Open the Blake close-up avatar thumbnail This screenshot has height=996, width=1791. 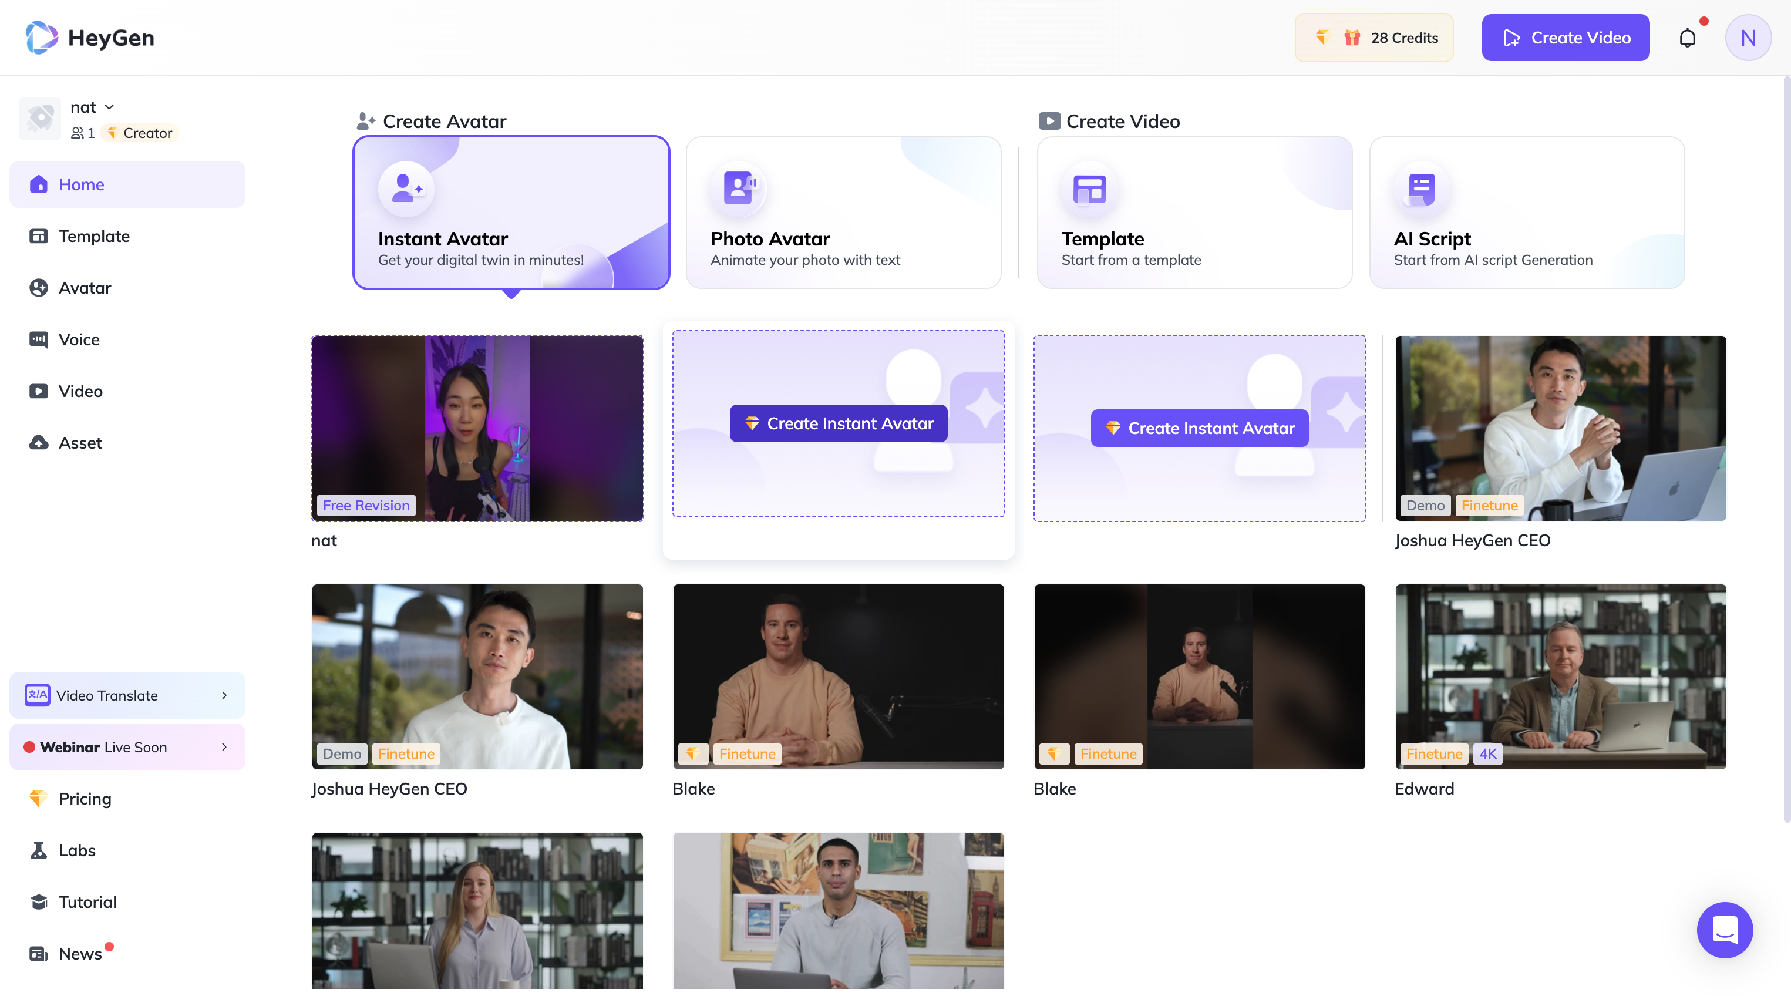point(838,676)
